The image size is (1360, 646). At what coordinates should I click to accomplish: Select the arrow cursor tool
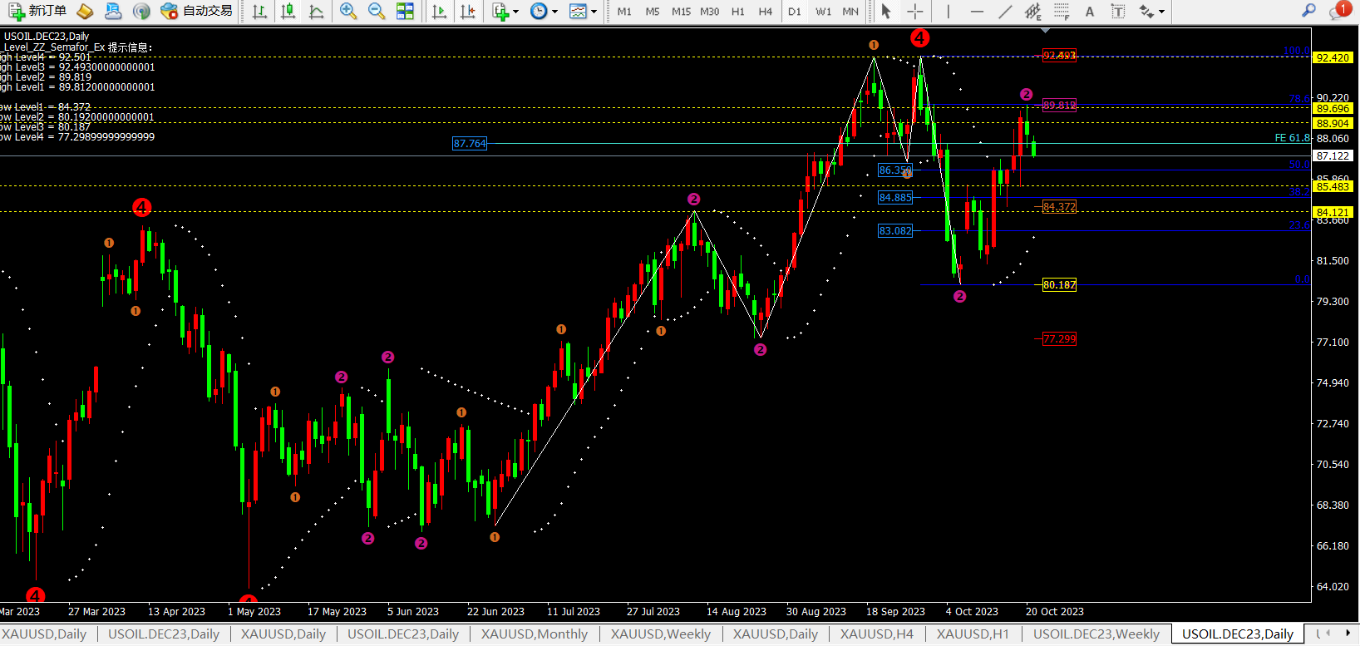pos(886,11)
